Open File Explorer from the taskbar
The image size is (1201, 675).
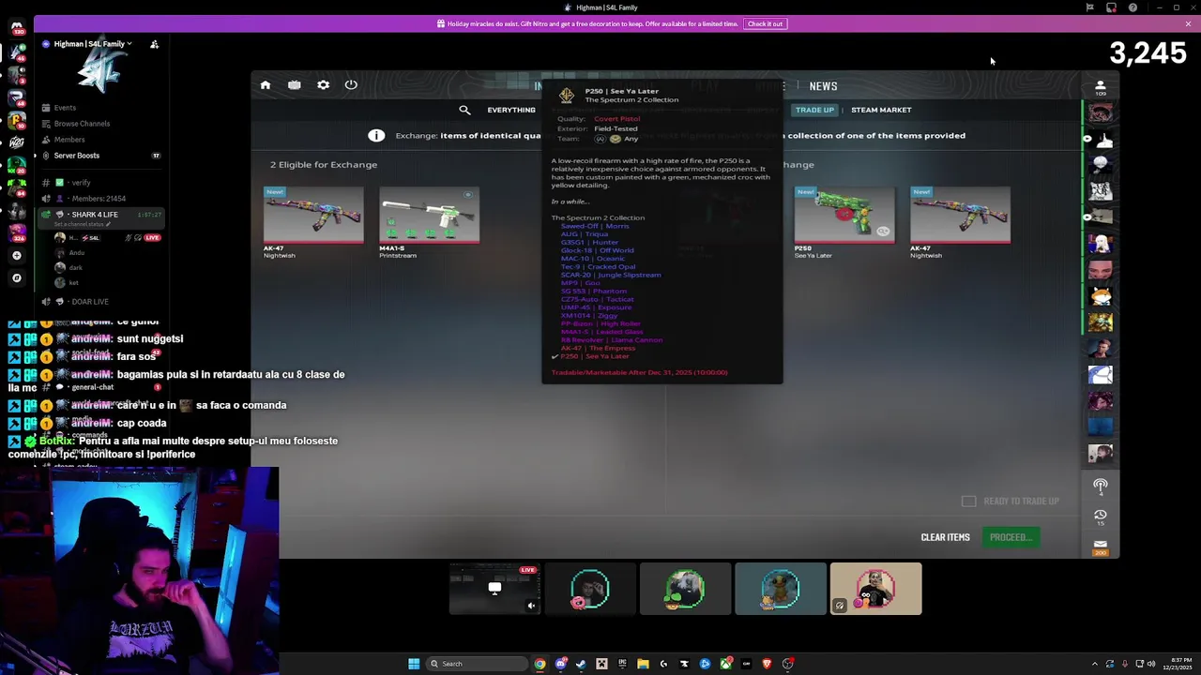[x=643, y=664]
